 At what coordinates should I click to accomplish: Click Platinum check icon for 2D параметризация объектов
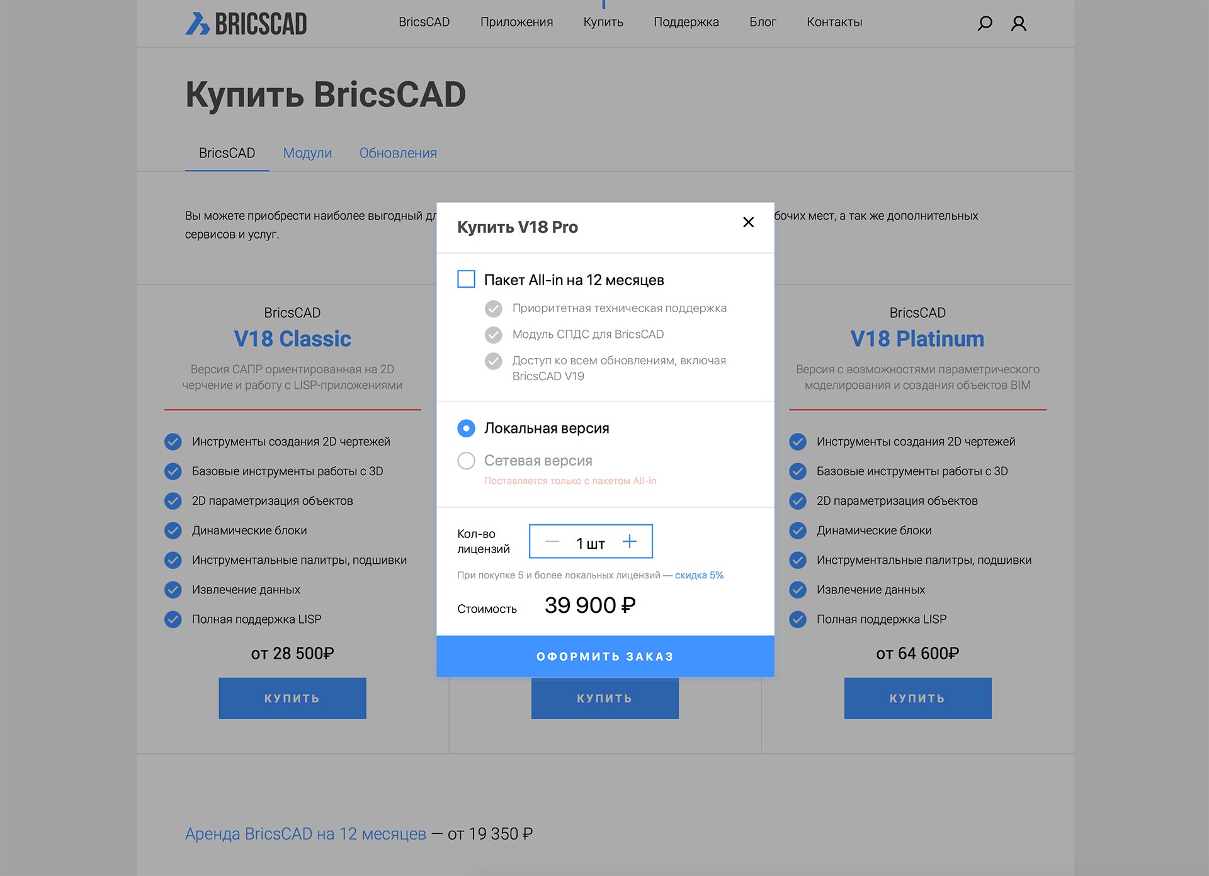point(798,501)
